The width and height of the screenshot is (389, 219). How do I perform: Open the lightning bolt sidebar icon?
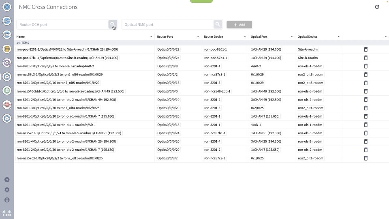pos(7,180)
